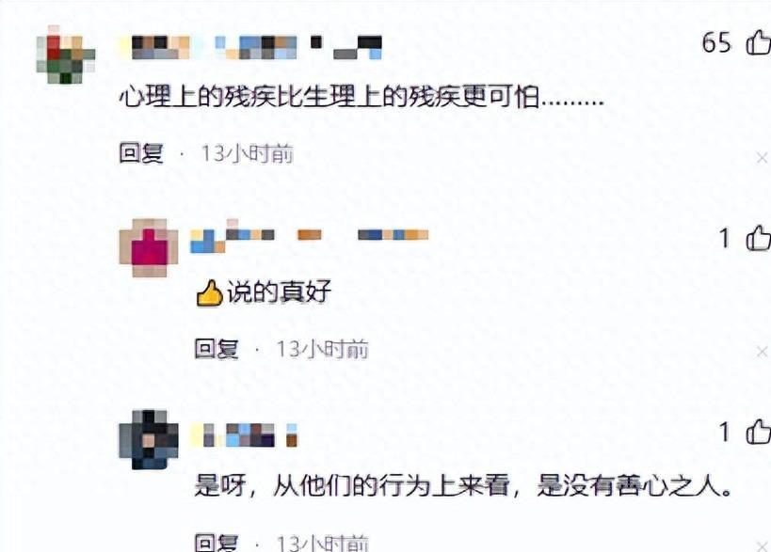Like the '是呀，从他们的行为' reply
771x552 pixels.
click(x=758, y=433)
